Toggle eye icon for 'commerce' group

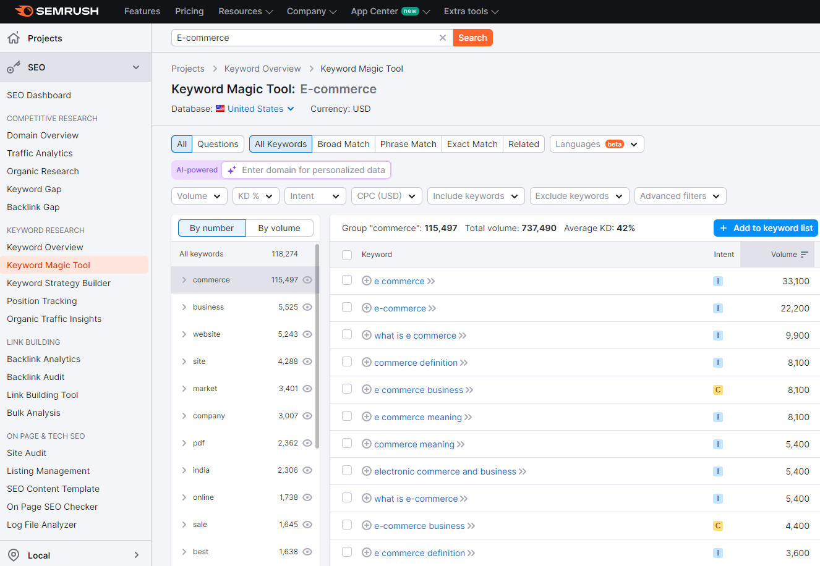[x=307, y=280]
